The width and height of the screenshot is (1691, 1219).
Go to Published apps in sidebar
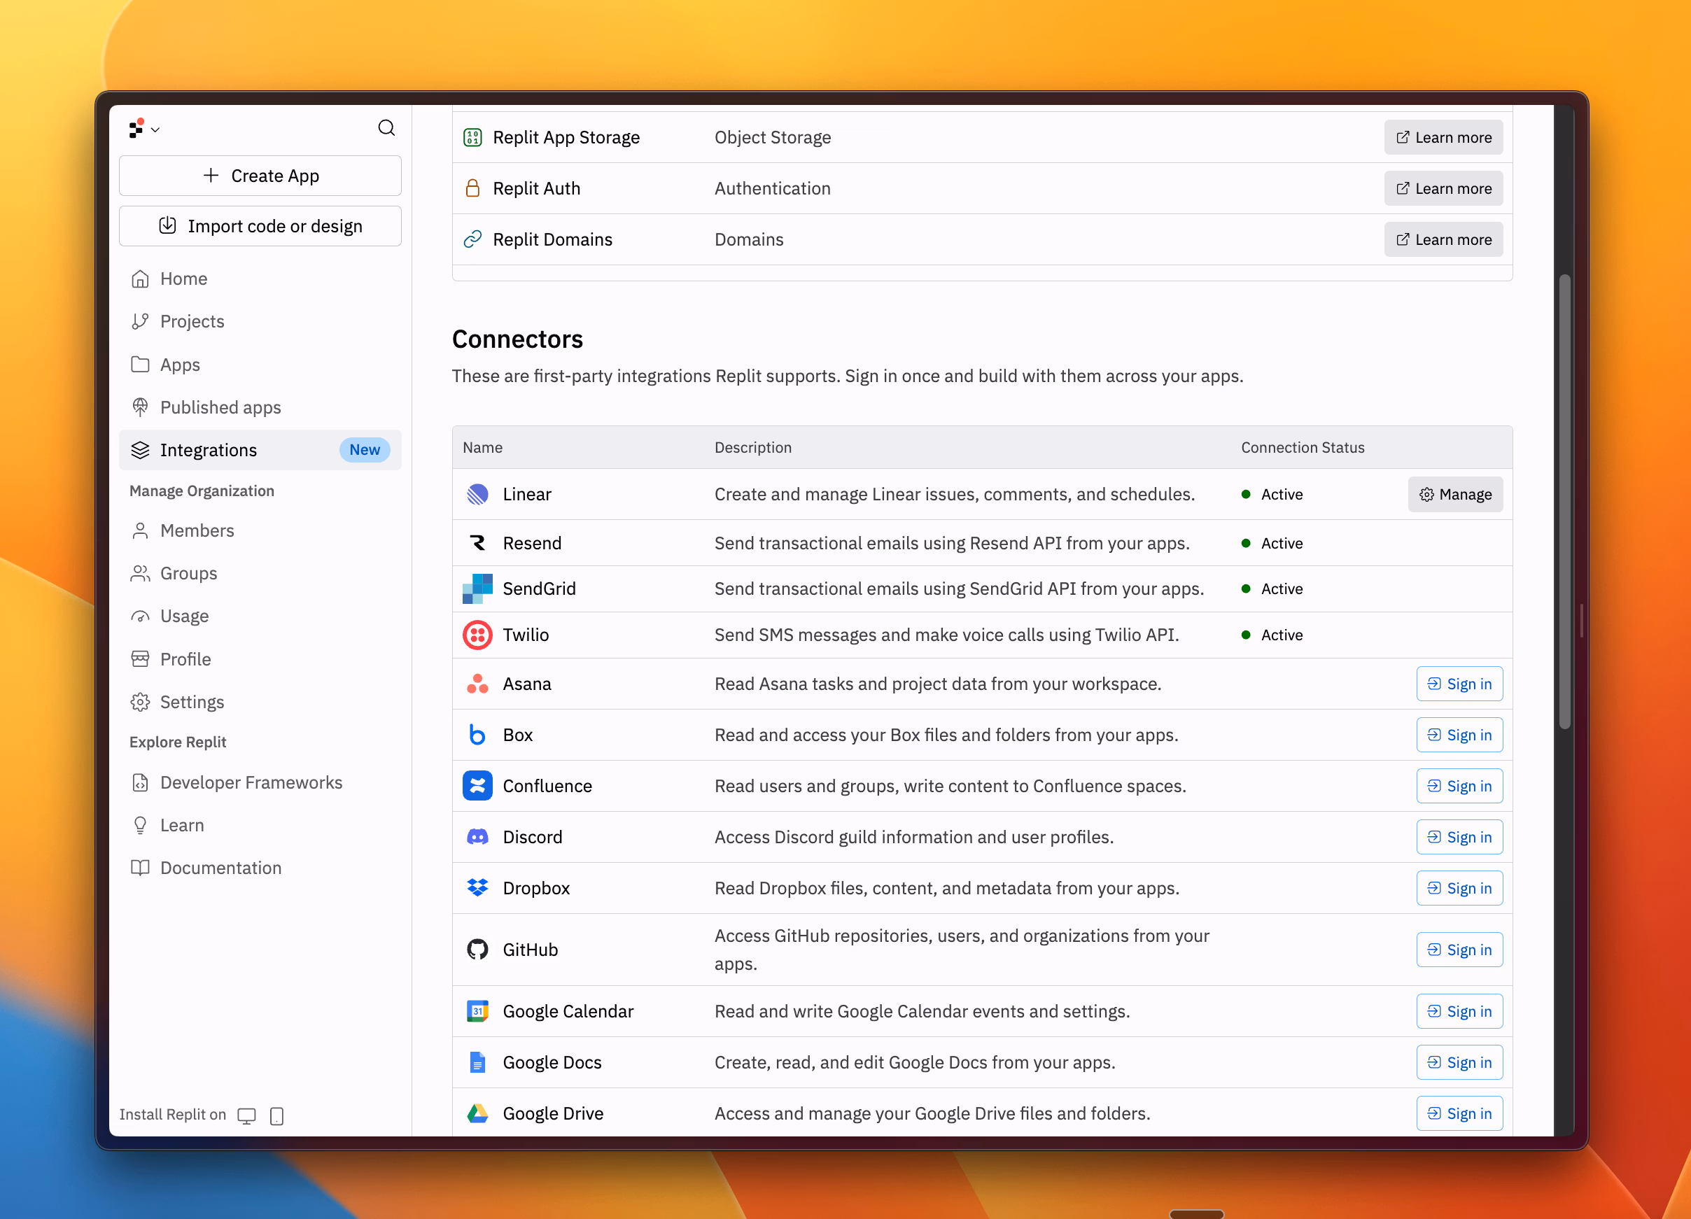[x=220, y=407]
